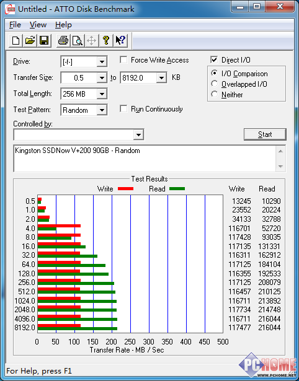Click the green Read legend swatch

point(177,189)
